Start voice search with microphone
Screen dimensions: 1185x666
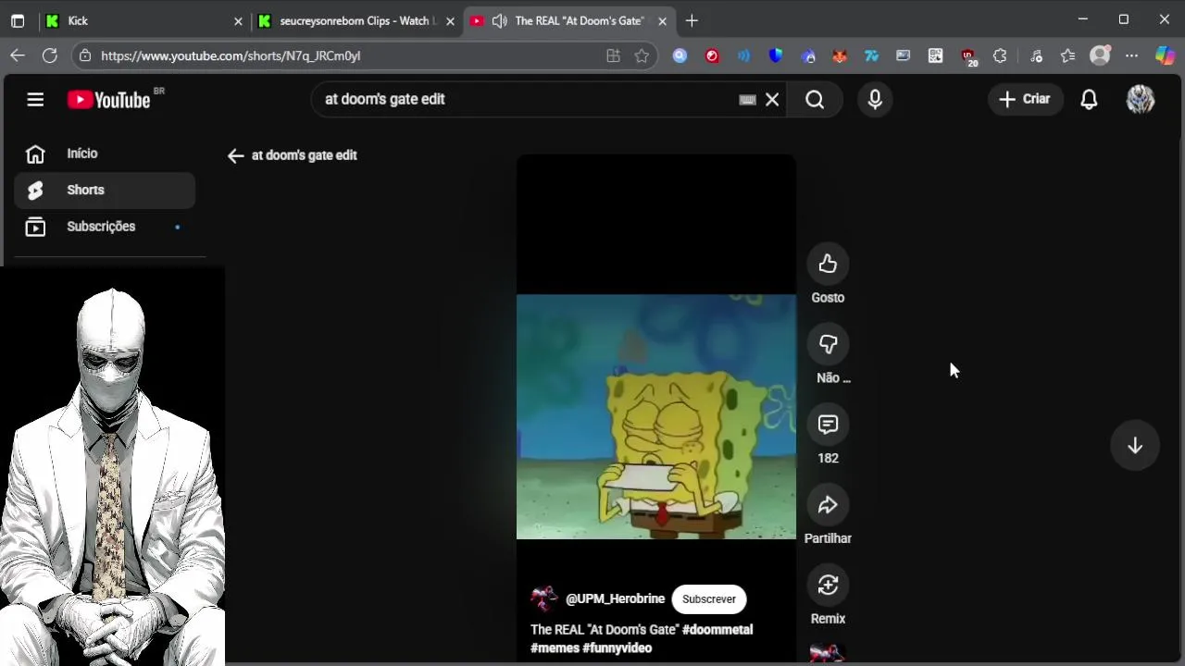[875, 99]
